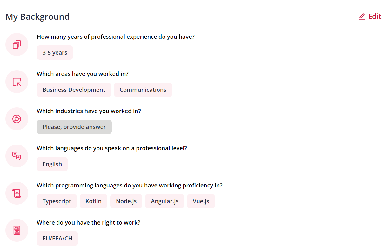Click the Kotlin tag
This screenshot has height=250, width=389.
pos(93,201)
